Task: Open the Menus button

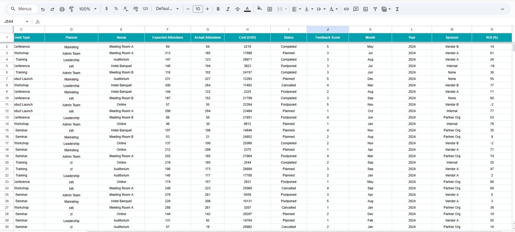Action: 22,9
